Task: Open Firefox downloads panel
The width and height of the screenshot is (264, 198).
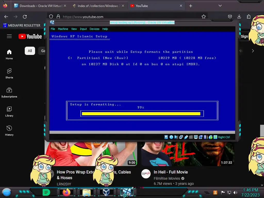Action: 239,16
